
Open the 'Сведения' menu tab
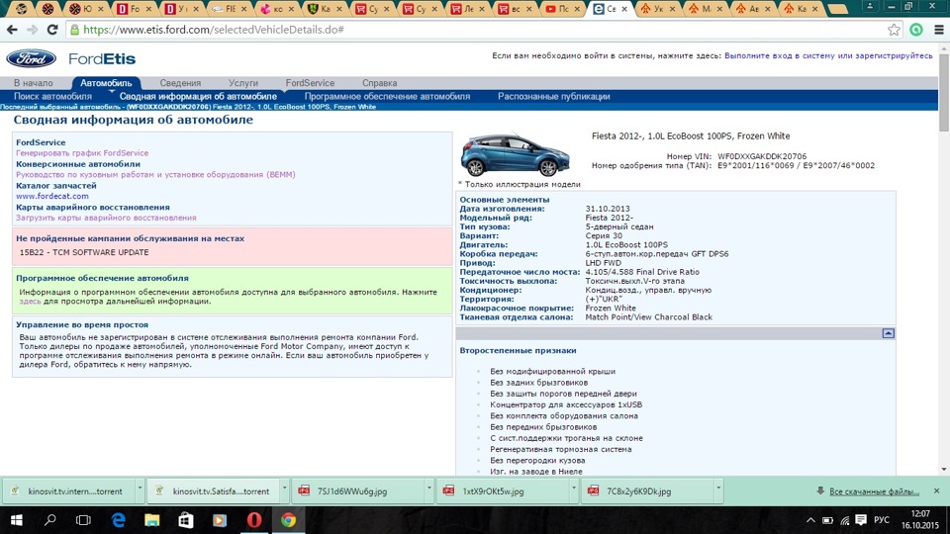(180, 83)
